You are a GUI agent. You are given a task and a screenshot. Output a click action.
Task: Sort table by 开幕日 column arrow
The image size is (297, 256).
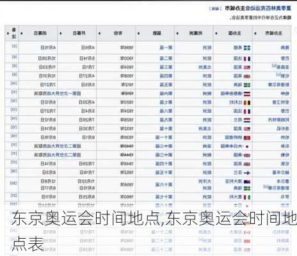(61, 33)
